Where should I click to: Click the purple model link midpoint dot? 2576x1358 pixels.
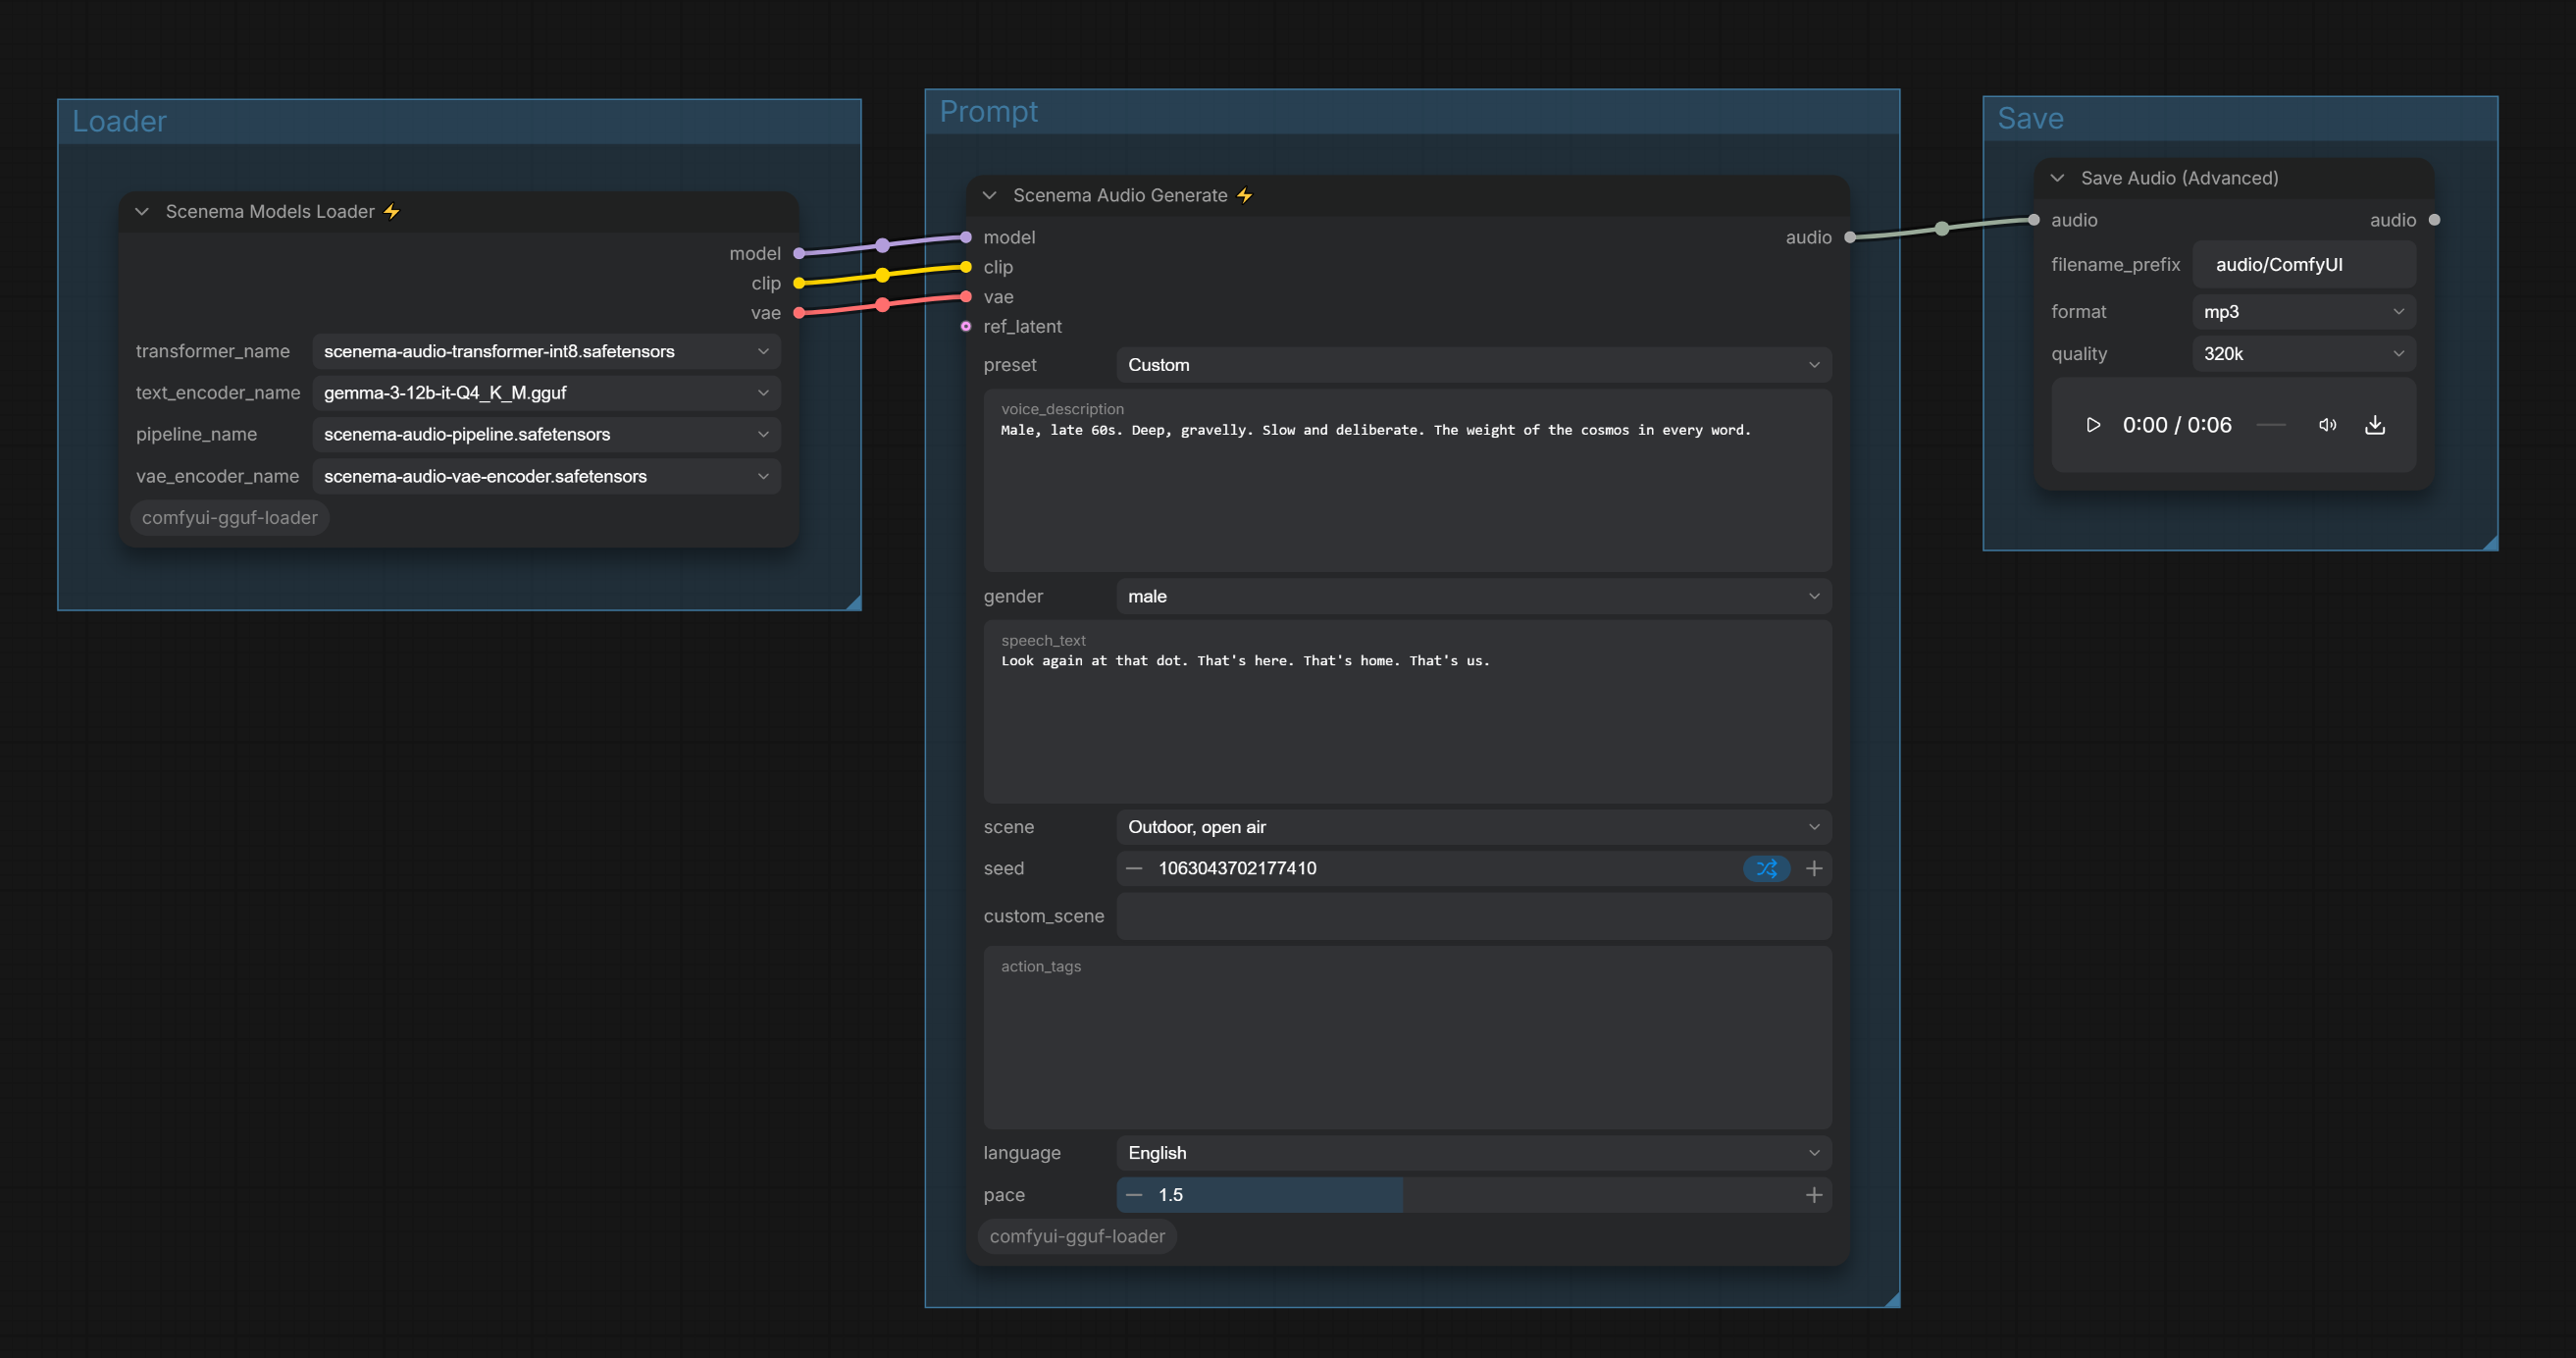(x=882, y=245)
